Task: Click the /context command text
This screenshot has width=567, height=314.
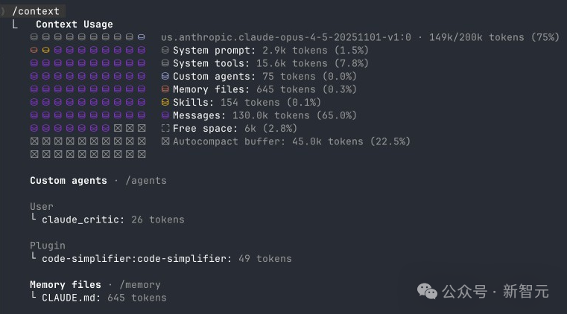Action: click(x=36, y=11)
